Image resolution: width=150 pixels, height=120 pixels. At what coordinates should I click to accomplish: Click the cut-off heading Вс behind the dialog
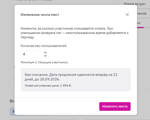coord(12,101)
